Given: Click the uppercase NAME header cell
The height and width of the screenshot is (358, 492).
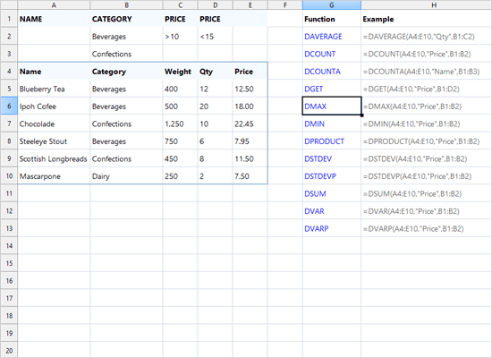Looking at the screenshot, I should point(54,19).
